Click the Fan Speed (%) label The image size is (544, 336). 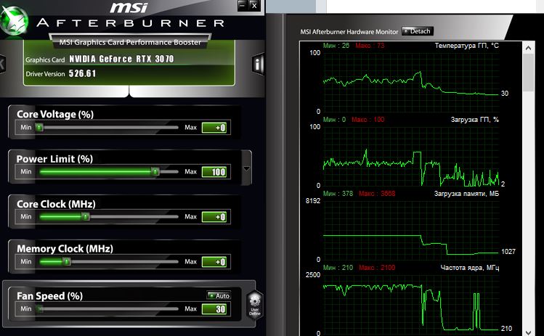tap(49, 296)
